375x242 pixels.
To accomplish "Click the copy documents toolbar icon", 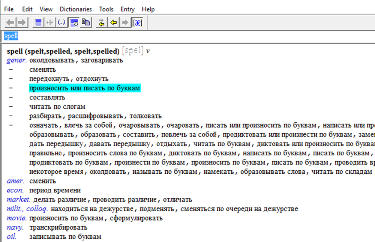I will click(86, 23).
